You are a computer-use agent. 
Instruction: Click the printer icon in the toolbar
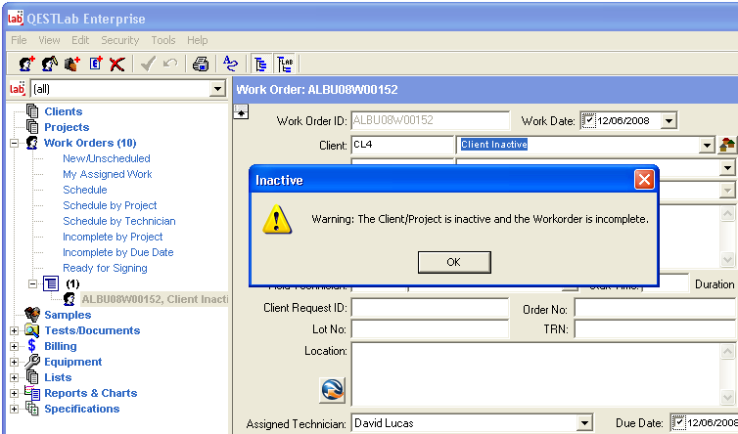click(200, 65)
